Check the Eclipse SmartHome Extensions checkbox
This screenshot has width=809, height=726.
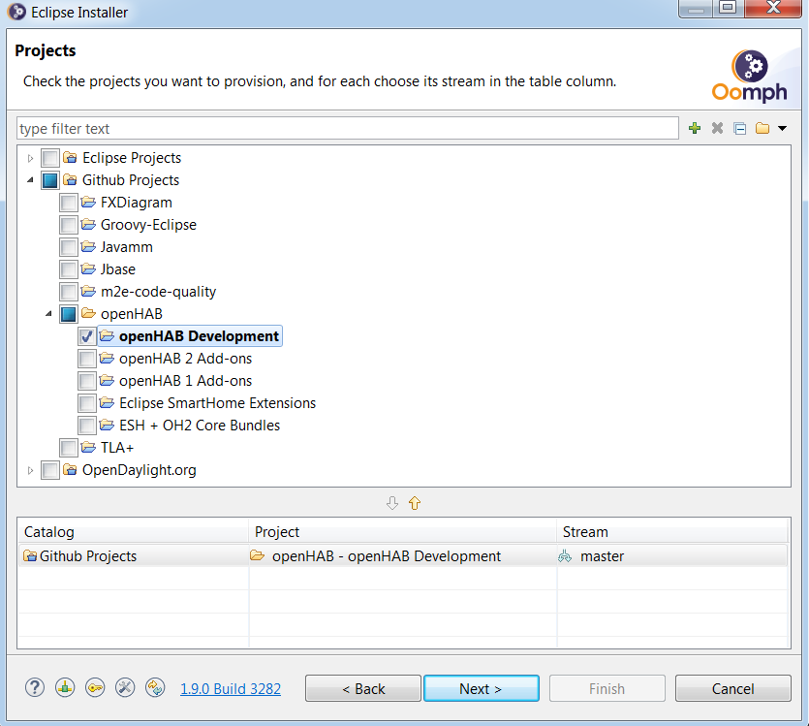[x=86, y=403]
